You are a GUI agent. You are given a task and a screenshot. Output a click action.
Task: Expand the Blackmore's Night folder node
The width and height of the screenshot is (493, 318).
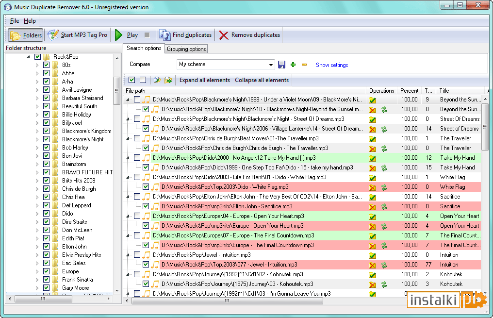pos(37,139)
